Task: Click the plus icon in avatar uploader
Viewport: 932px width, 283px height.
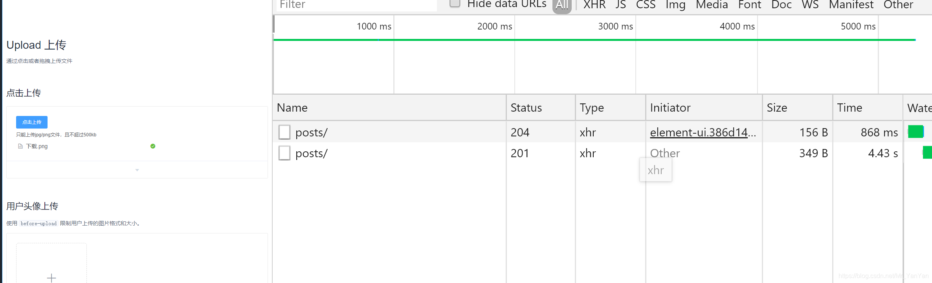Action: [51, 277]
